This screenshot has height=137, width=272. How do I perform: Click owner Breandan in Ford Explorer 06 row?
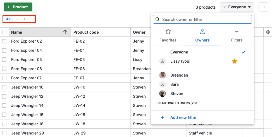[x=142, y=69]
